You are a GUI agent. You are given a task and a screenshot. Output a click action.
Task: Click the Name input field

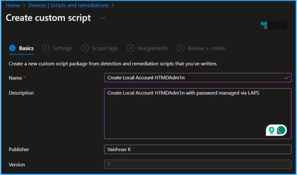(x=198, y=77)
